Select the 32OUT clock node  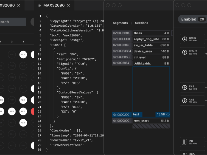click(x=192, y=52)
